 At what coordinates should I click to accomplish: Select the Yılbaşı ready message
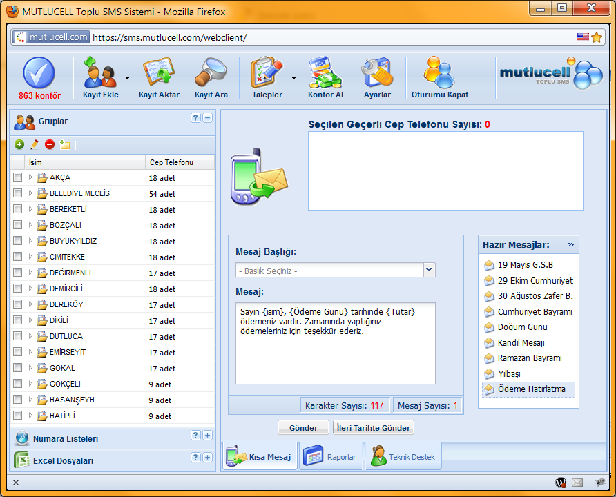click(x=528, y=373)
